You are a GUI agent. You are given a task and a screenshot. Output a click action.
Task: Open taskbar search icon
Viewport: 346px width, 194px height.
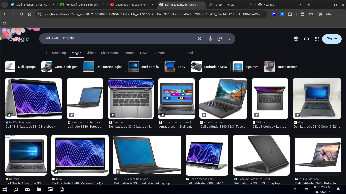click(x=16, y=189)
